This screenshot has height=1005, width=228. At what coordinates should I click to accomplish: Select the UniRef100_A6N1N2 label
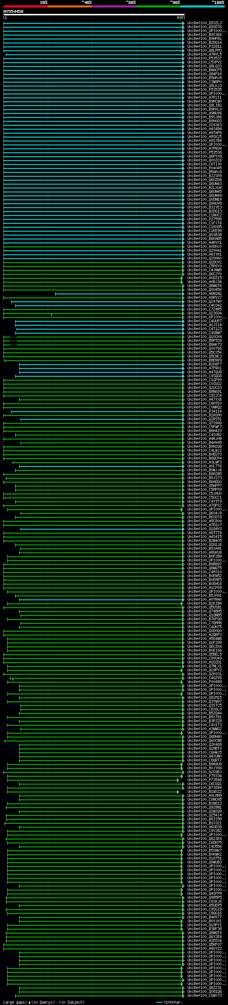pos(204,293)
